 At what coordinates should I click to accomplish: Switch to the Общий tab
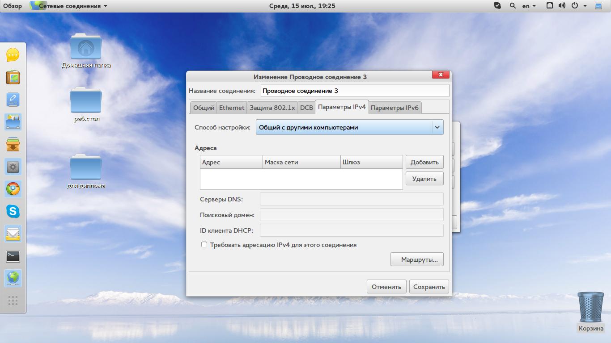[x=204, y=108]
